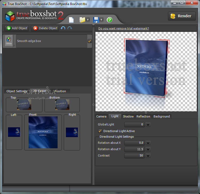200x194 pixels.
Task: Click the Save floppy disk icon
Action: pyautogui.click(x=96, y=20)
